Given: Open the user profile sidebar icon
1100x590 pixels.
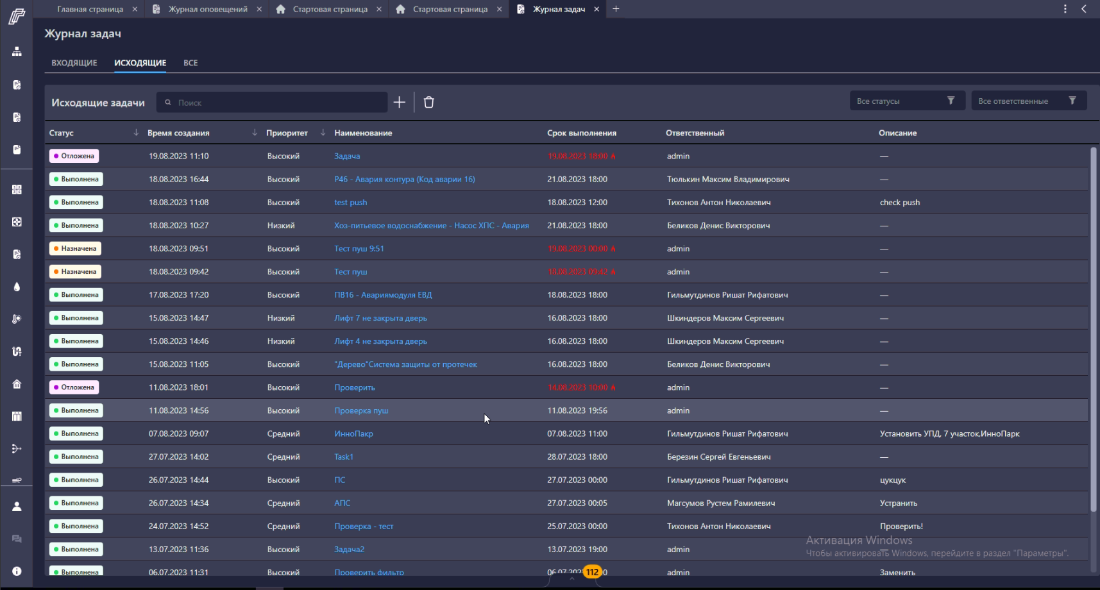Looking at the screenshot, I should (17, 507).
